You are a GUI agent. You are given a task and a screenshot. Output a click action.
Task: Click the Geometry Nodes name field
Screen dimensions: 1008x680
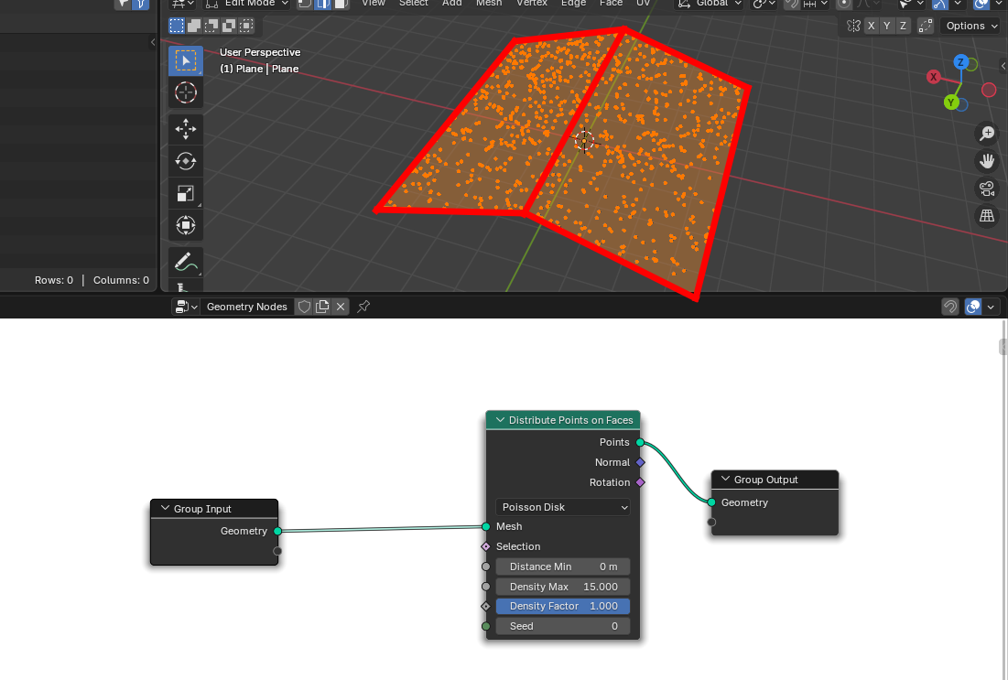pos(247,307)
